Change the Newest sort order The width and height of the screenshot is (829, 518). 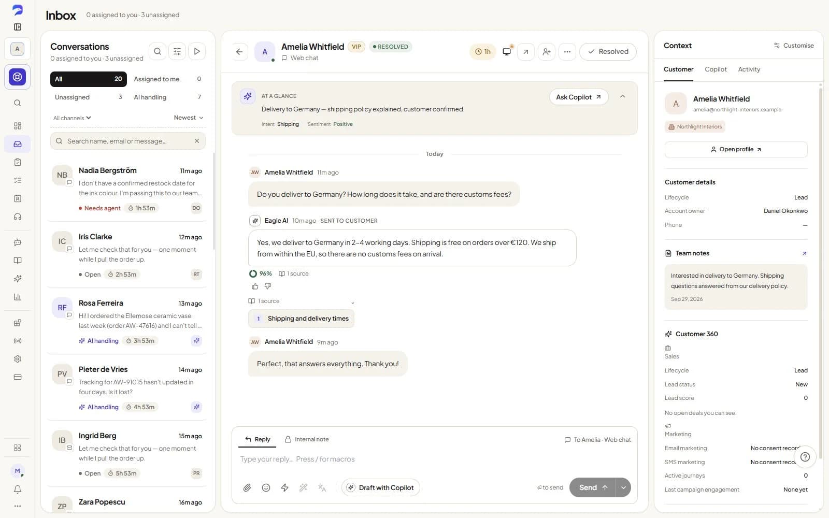click(x=189, y=118)
